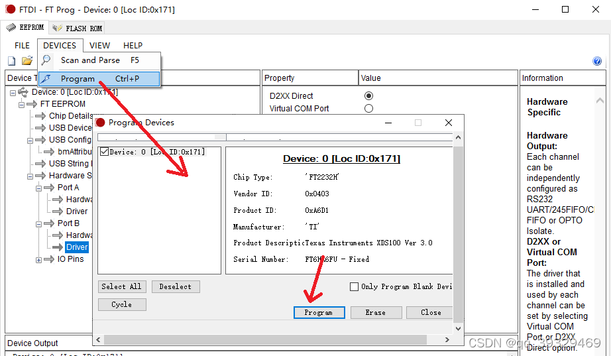Viewport: 611px width, 356px height.
Task: Select bmAttributes tree item
Action: (x=75, y=152)
